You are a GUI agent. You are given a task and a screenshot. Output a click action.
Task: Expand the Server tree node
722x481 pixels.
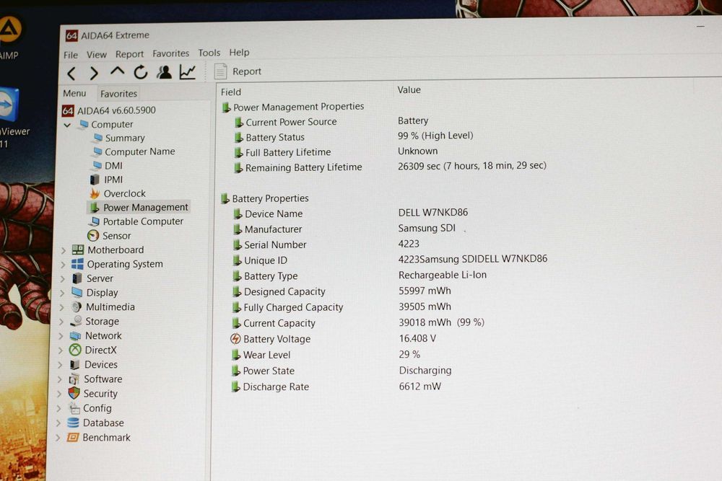tap(63, 279)
